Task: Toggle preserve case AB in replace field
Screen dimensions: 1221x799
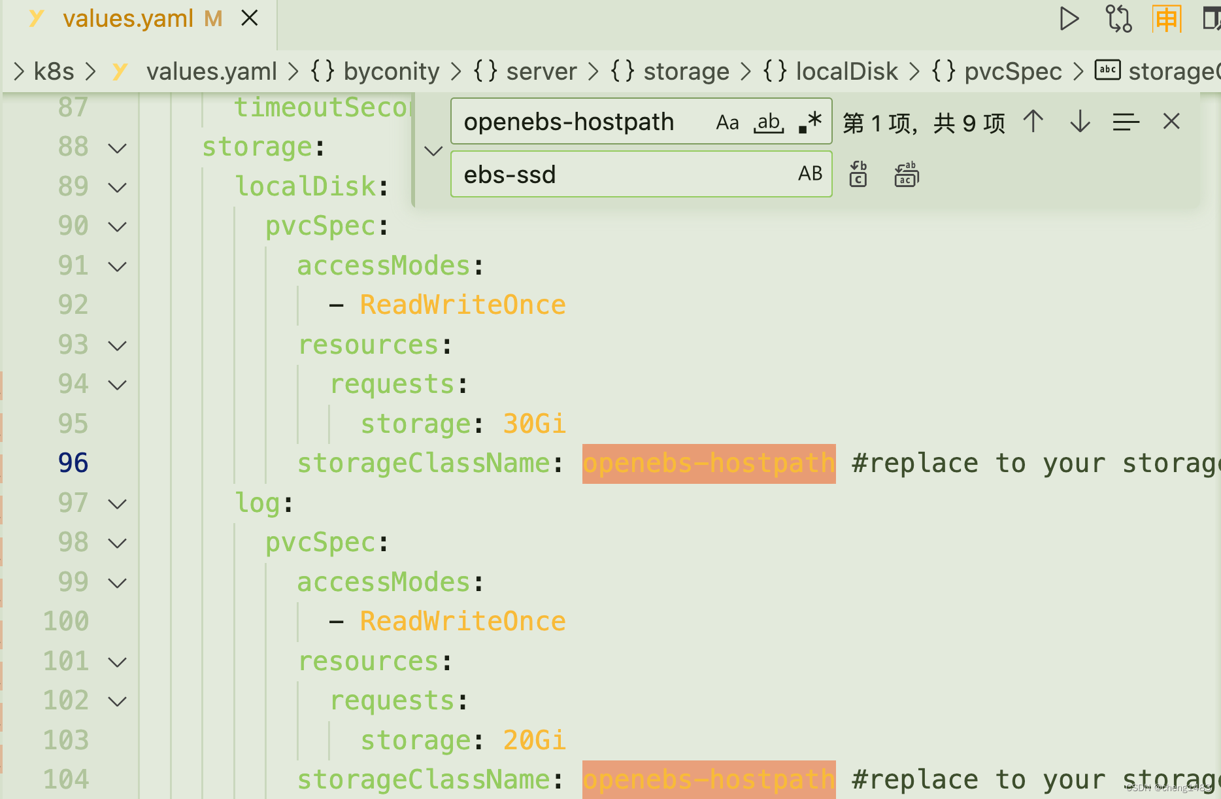Action: click(811, 173)
